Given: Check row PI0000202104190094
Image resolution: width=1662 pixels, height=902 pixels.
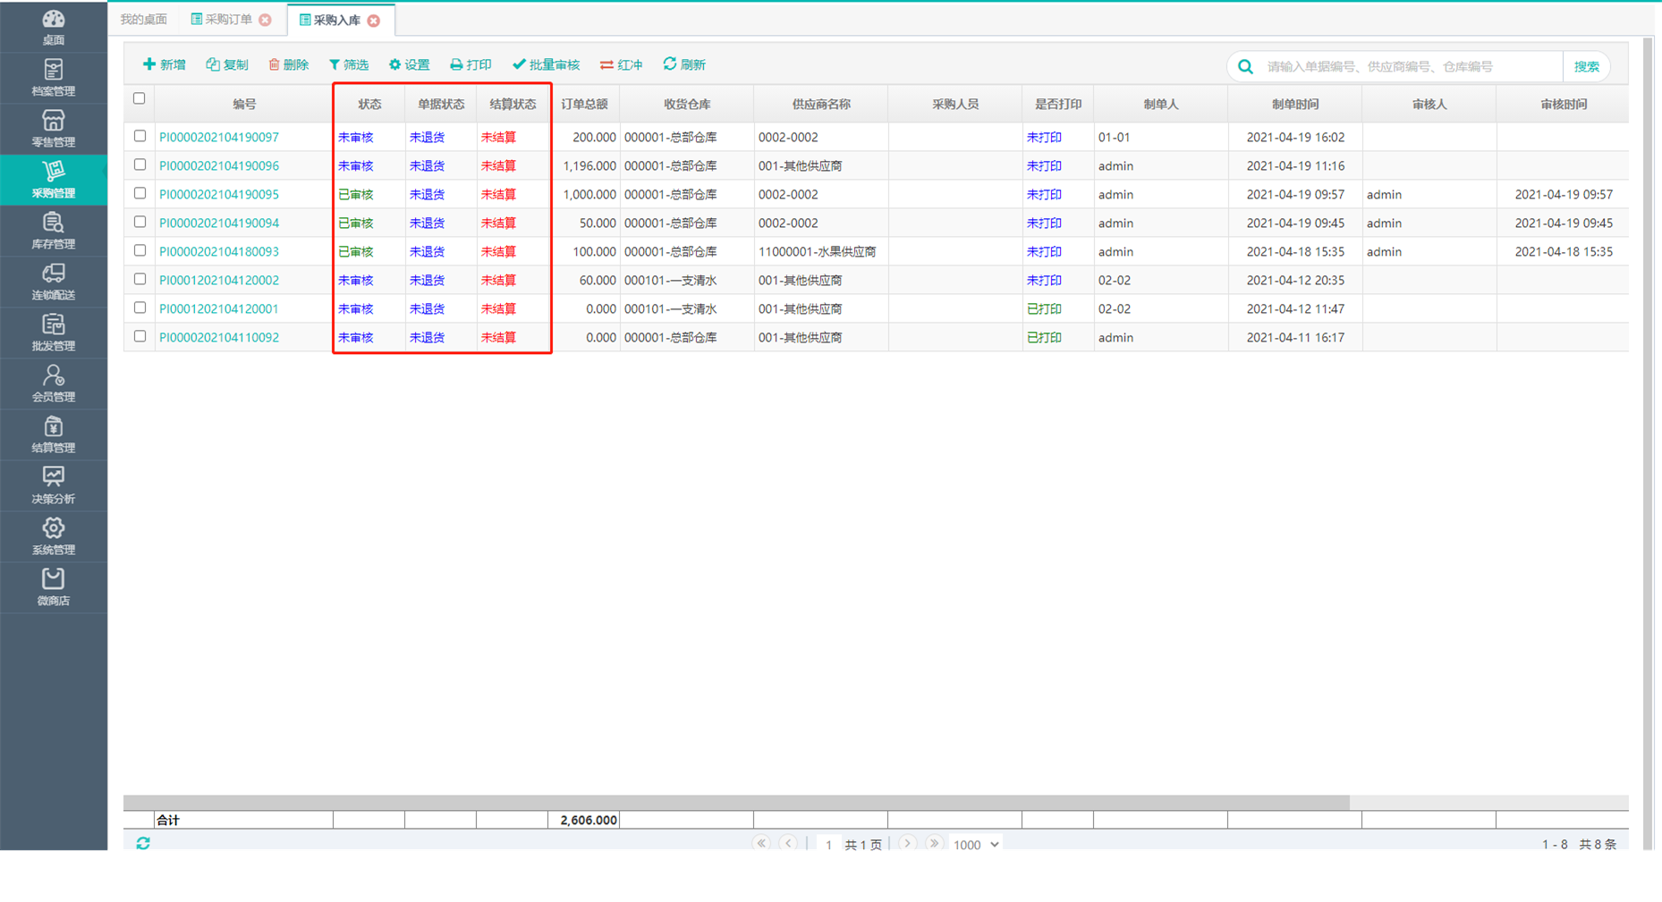Looking at the screenshot, I should 140,222.
